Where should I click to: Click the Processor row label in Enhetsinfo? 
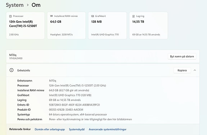tap(23, 85)
